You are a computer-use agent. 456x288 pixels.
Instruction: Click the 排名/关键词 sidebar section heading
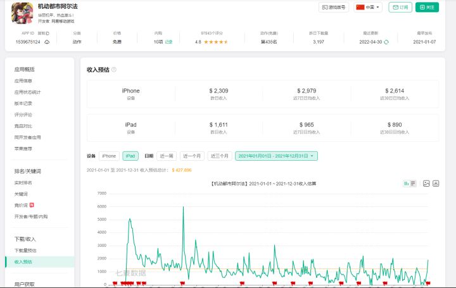(28, 171)
